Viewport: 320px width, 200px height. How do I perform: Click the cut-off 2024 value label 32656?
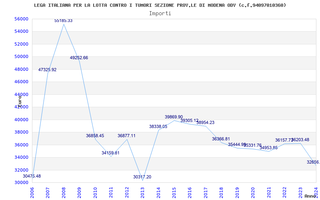313,162
